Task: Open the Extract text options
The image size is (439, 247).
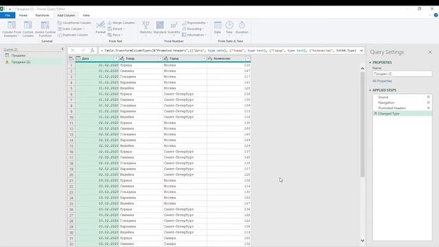Action: (x=116, y=29)
